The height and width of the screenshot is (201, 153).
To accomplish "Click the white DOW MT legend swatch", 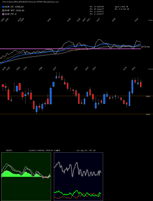I will point(3,10).
